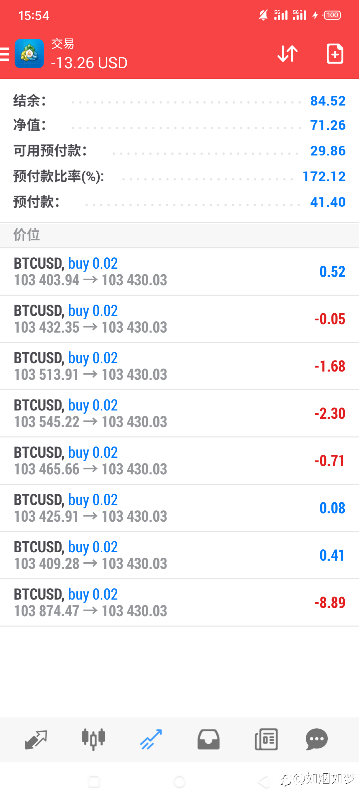Open the News newspaper icon
This screenshot has width=359, height=799.
pos(266,739)
